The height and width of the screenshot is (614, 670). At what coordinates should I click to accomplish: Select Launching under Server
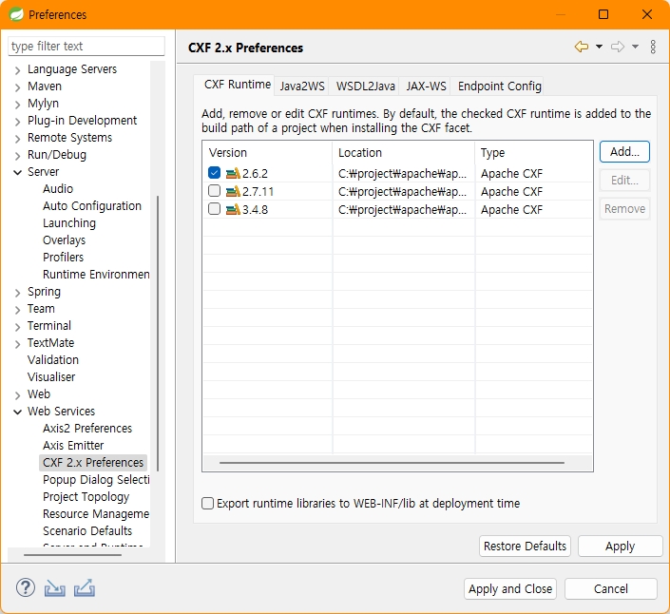[x=69, y=223]
